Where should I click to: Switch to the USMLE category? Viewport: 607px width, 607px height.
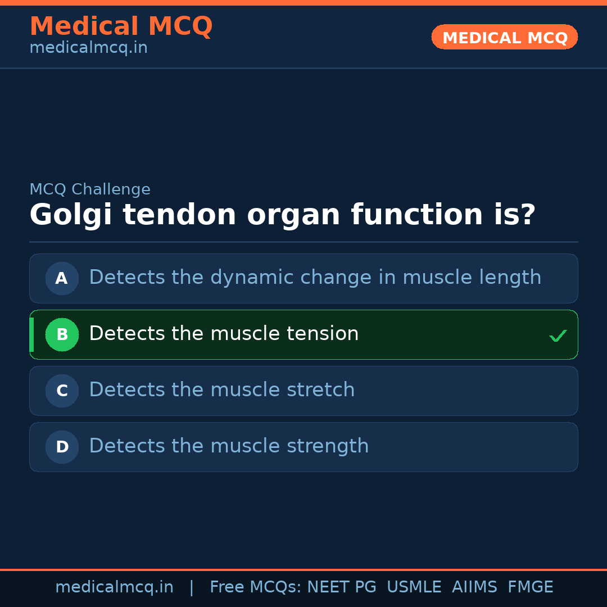point(414,587)
